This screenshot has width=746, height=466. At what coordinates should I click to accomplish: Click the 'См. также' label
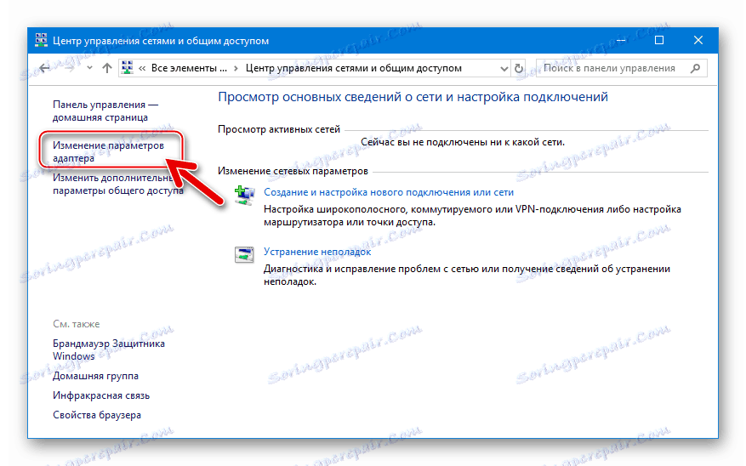point(76,324)
